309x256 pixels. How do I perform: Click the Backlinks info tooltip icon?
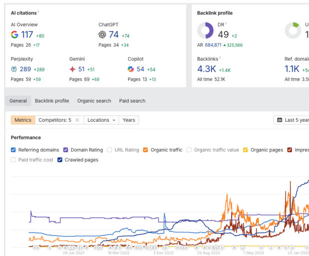[x=220, y=58]
